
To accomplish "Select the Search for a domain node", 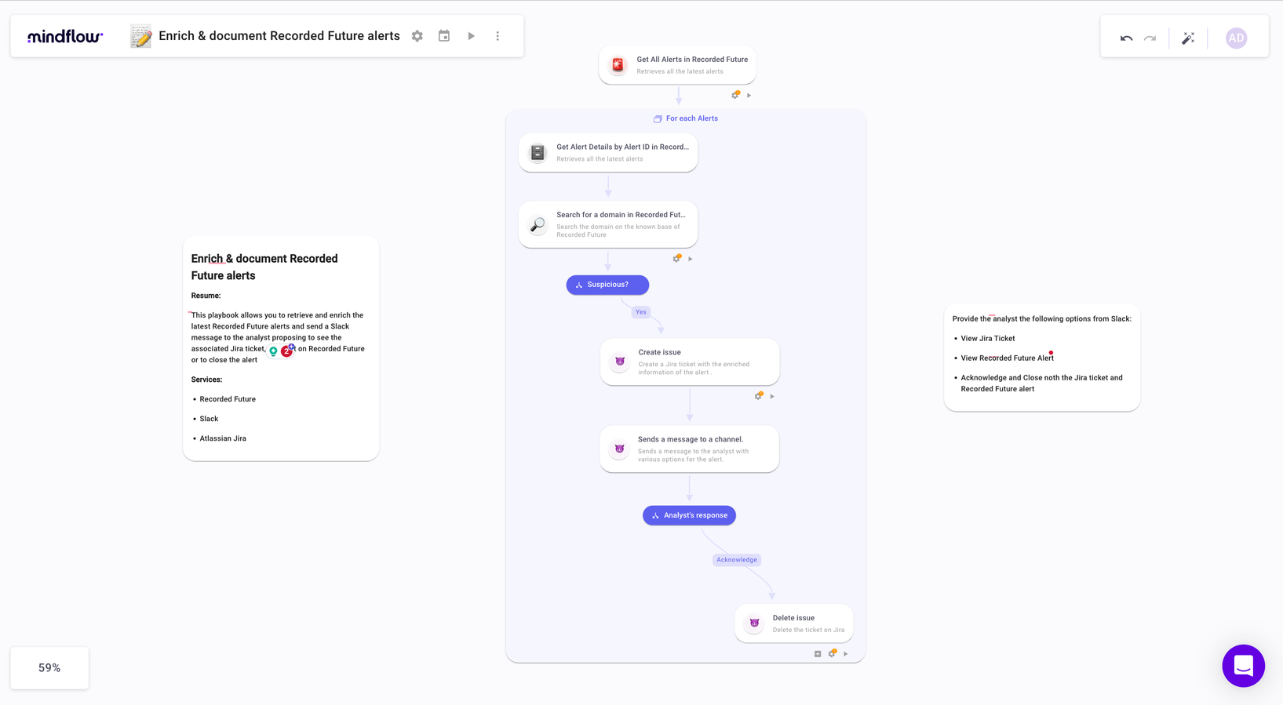I will (608, 224).
